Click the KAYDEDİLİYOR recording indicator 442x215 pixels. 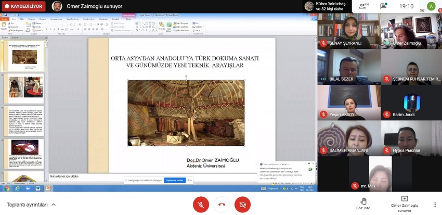click(23, 6)
